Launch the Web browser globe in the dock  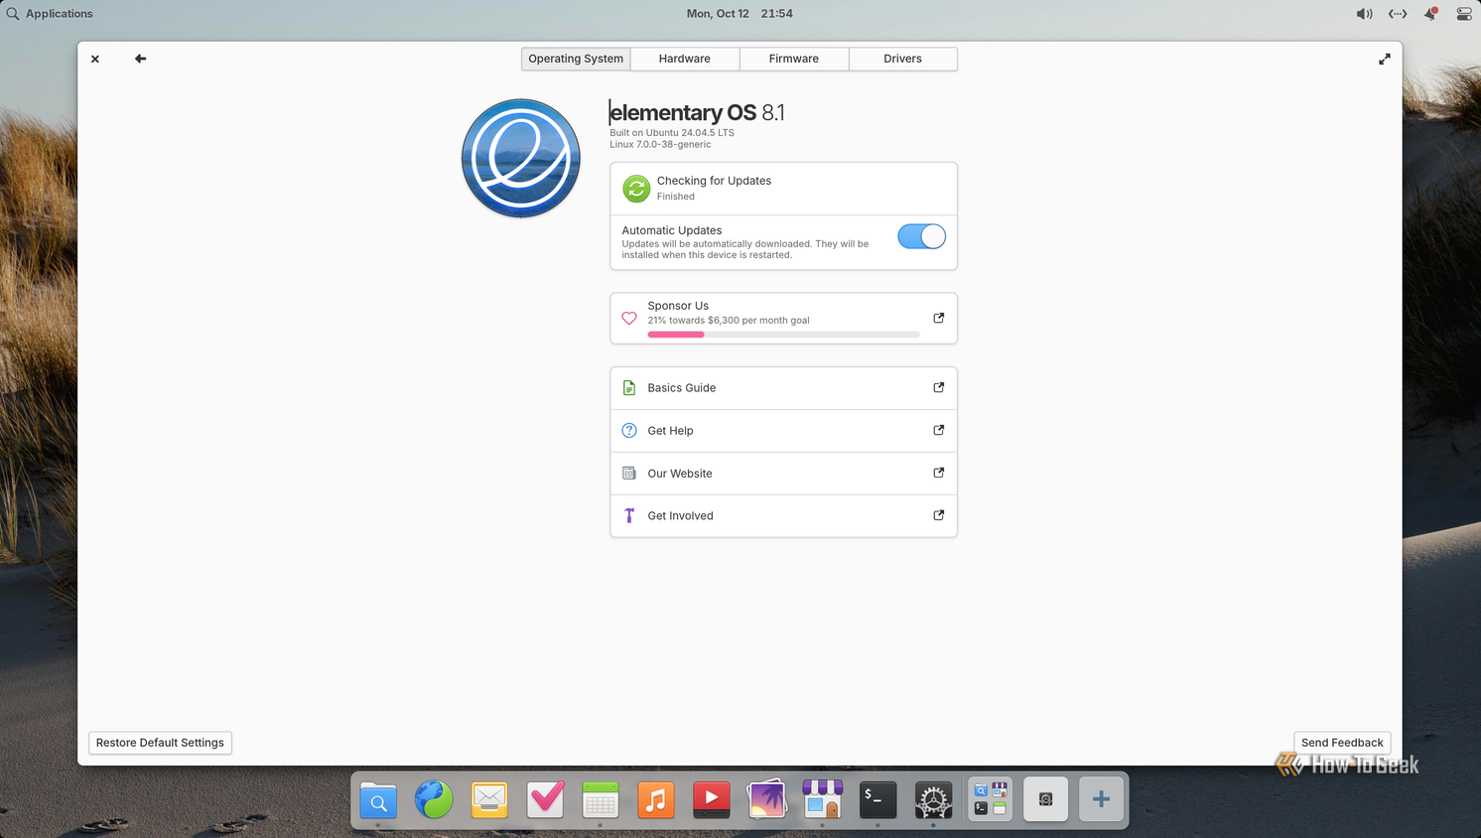pos(434,799)
